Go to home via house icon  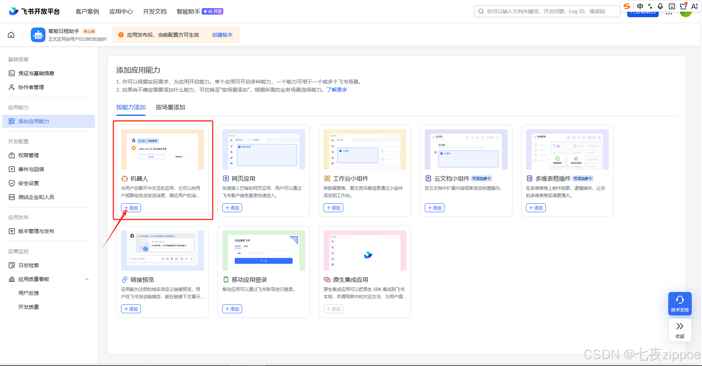[11, 35]
